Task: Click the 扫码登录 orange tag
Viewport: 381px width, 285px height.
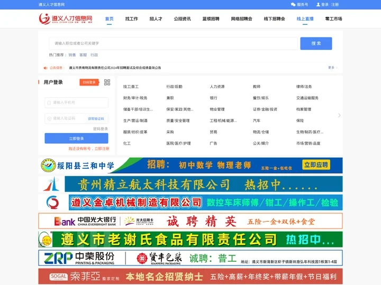Action: click(x=89, y=82)
